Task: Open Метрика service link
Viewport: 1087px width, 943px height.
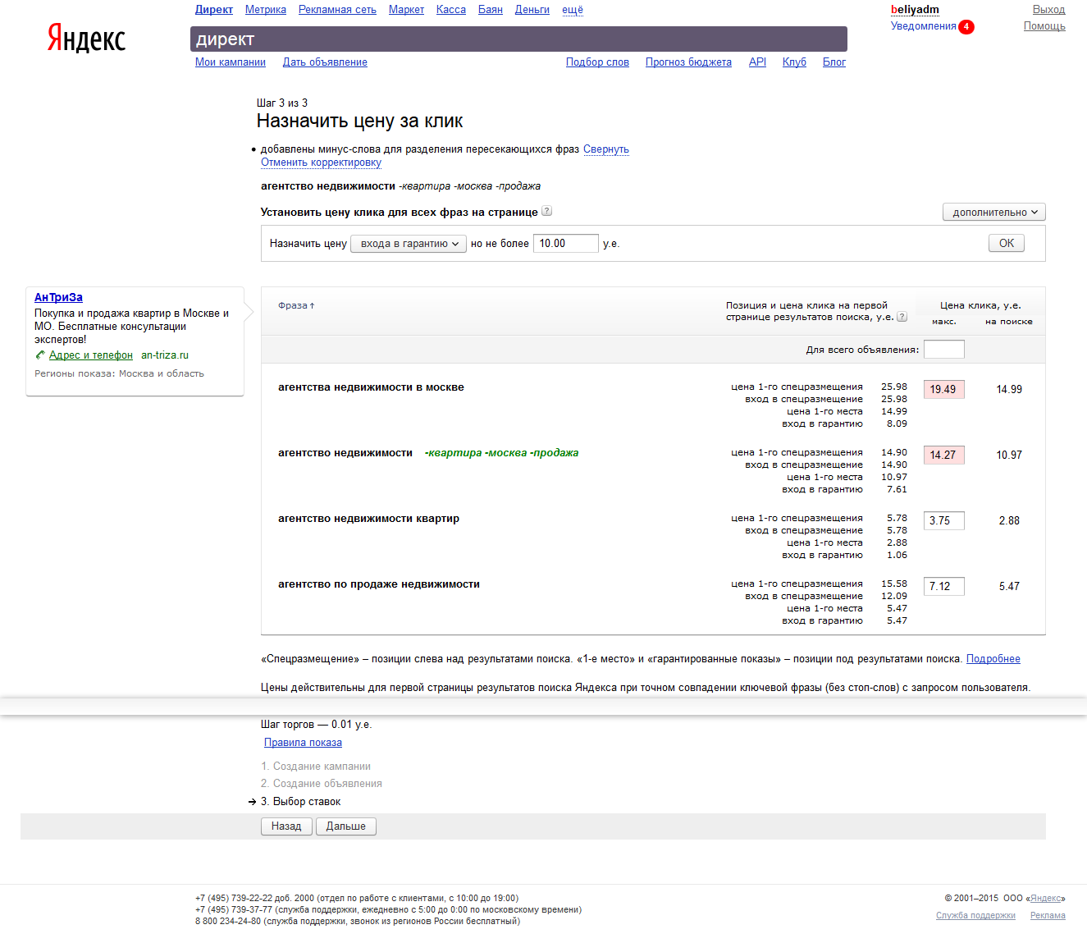Action: coord(266,10)
